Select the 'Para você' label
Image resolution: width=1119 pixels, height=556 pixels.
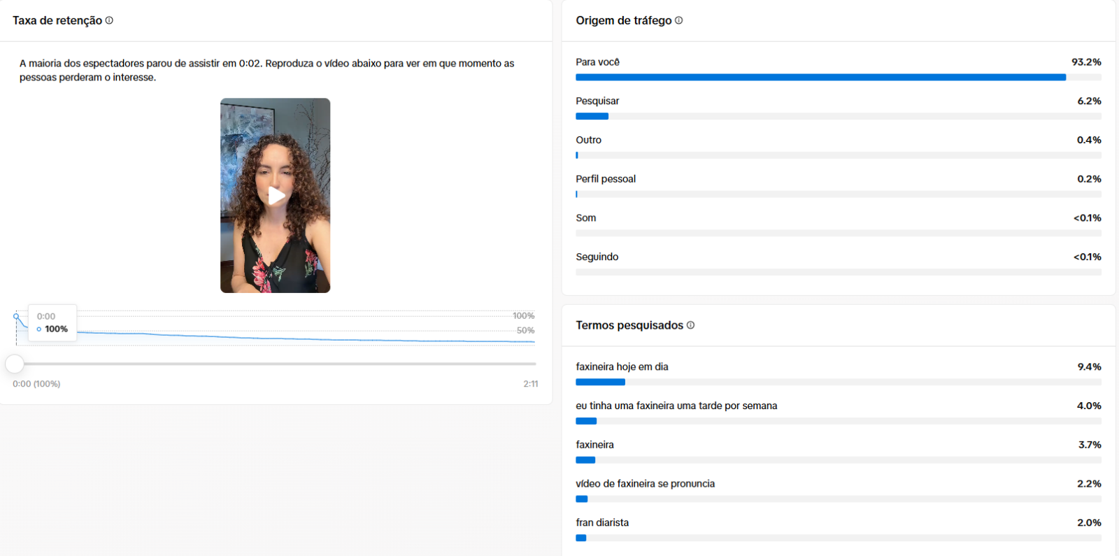598,62
